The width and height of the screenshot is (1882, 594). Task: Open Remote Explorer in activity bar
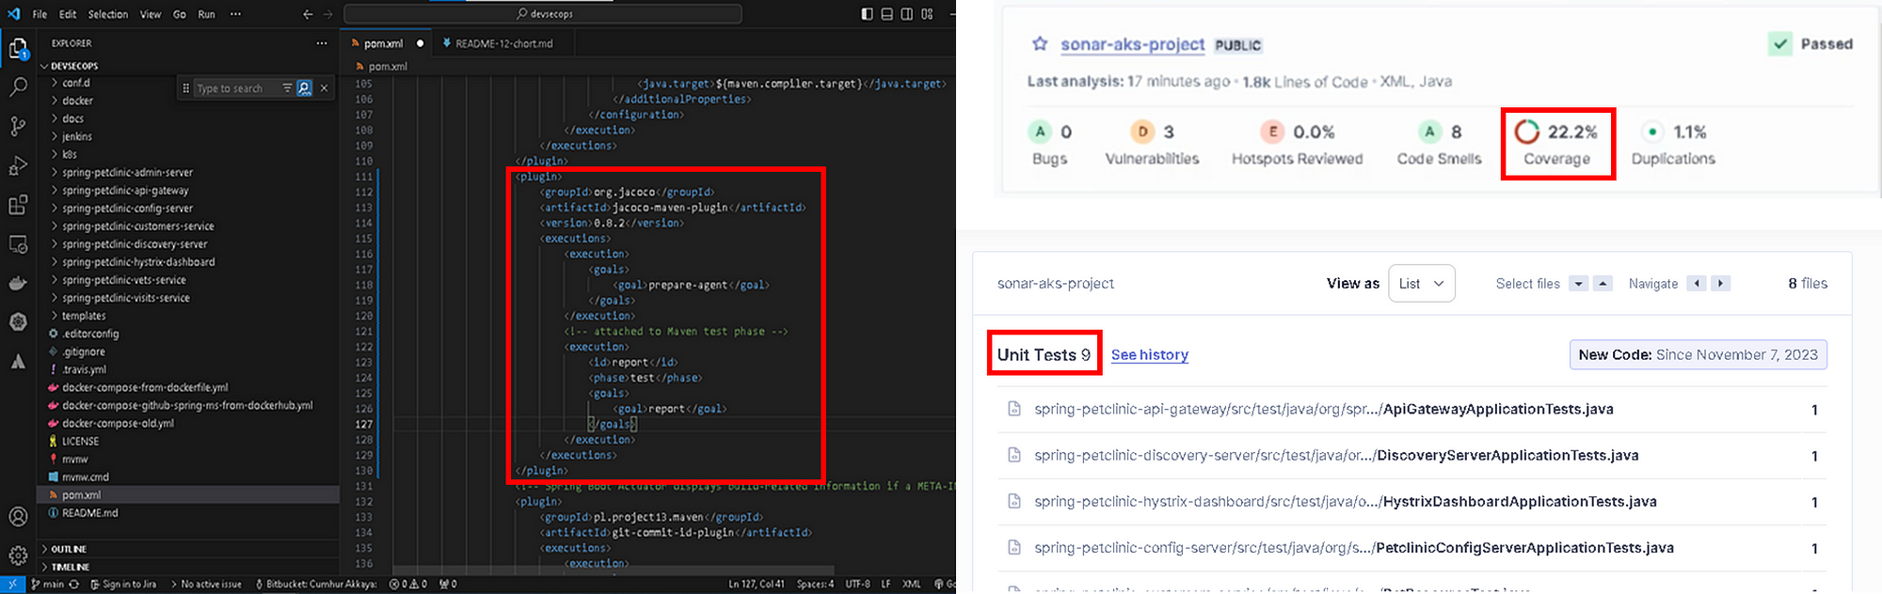[18, 244]
